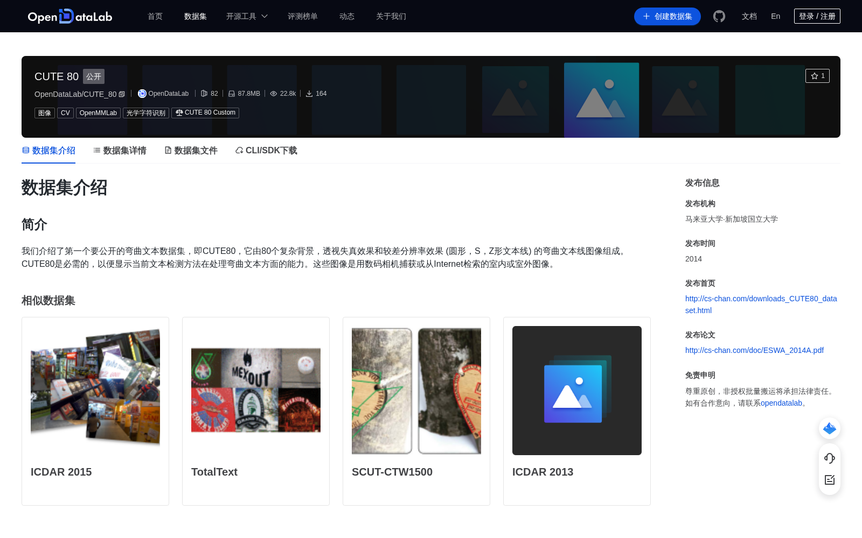Viewport: 862px width, 538px height.
Task: Open 动态 navigation item
Action: [x=347, y=16]
